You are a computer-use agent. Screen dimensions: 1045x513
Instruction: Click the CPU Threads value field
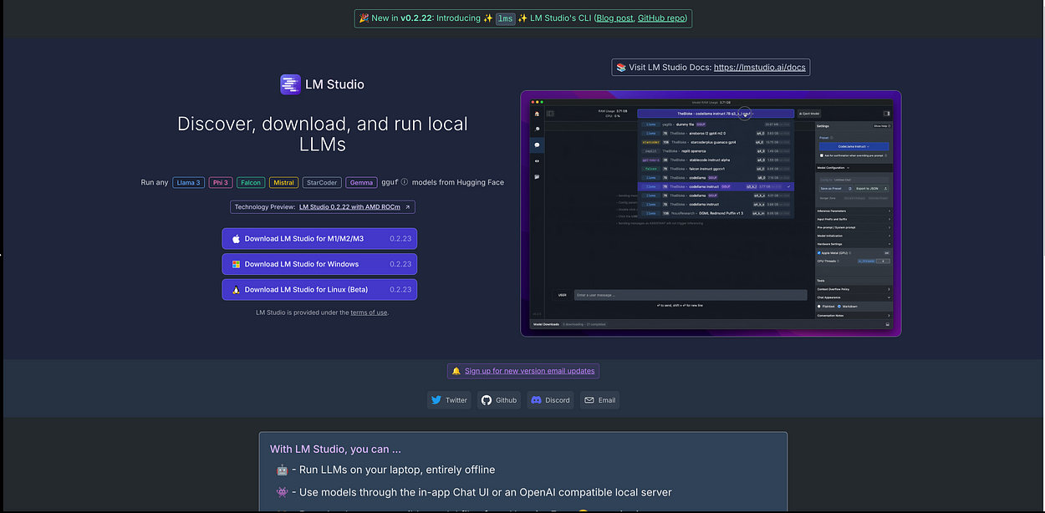[883, 261]
